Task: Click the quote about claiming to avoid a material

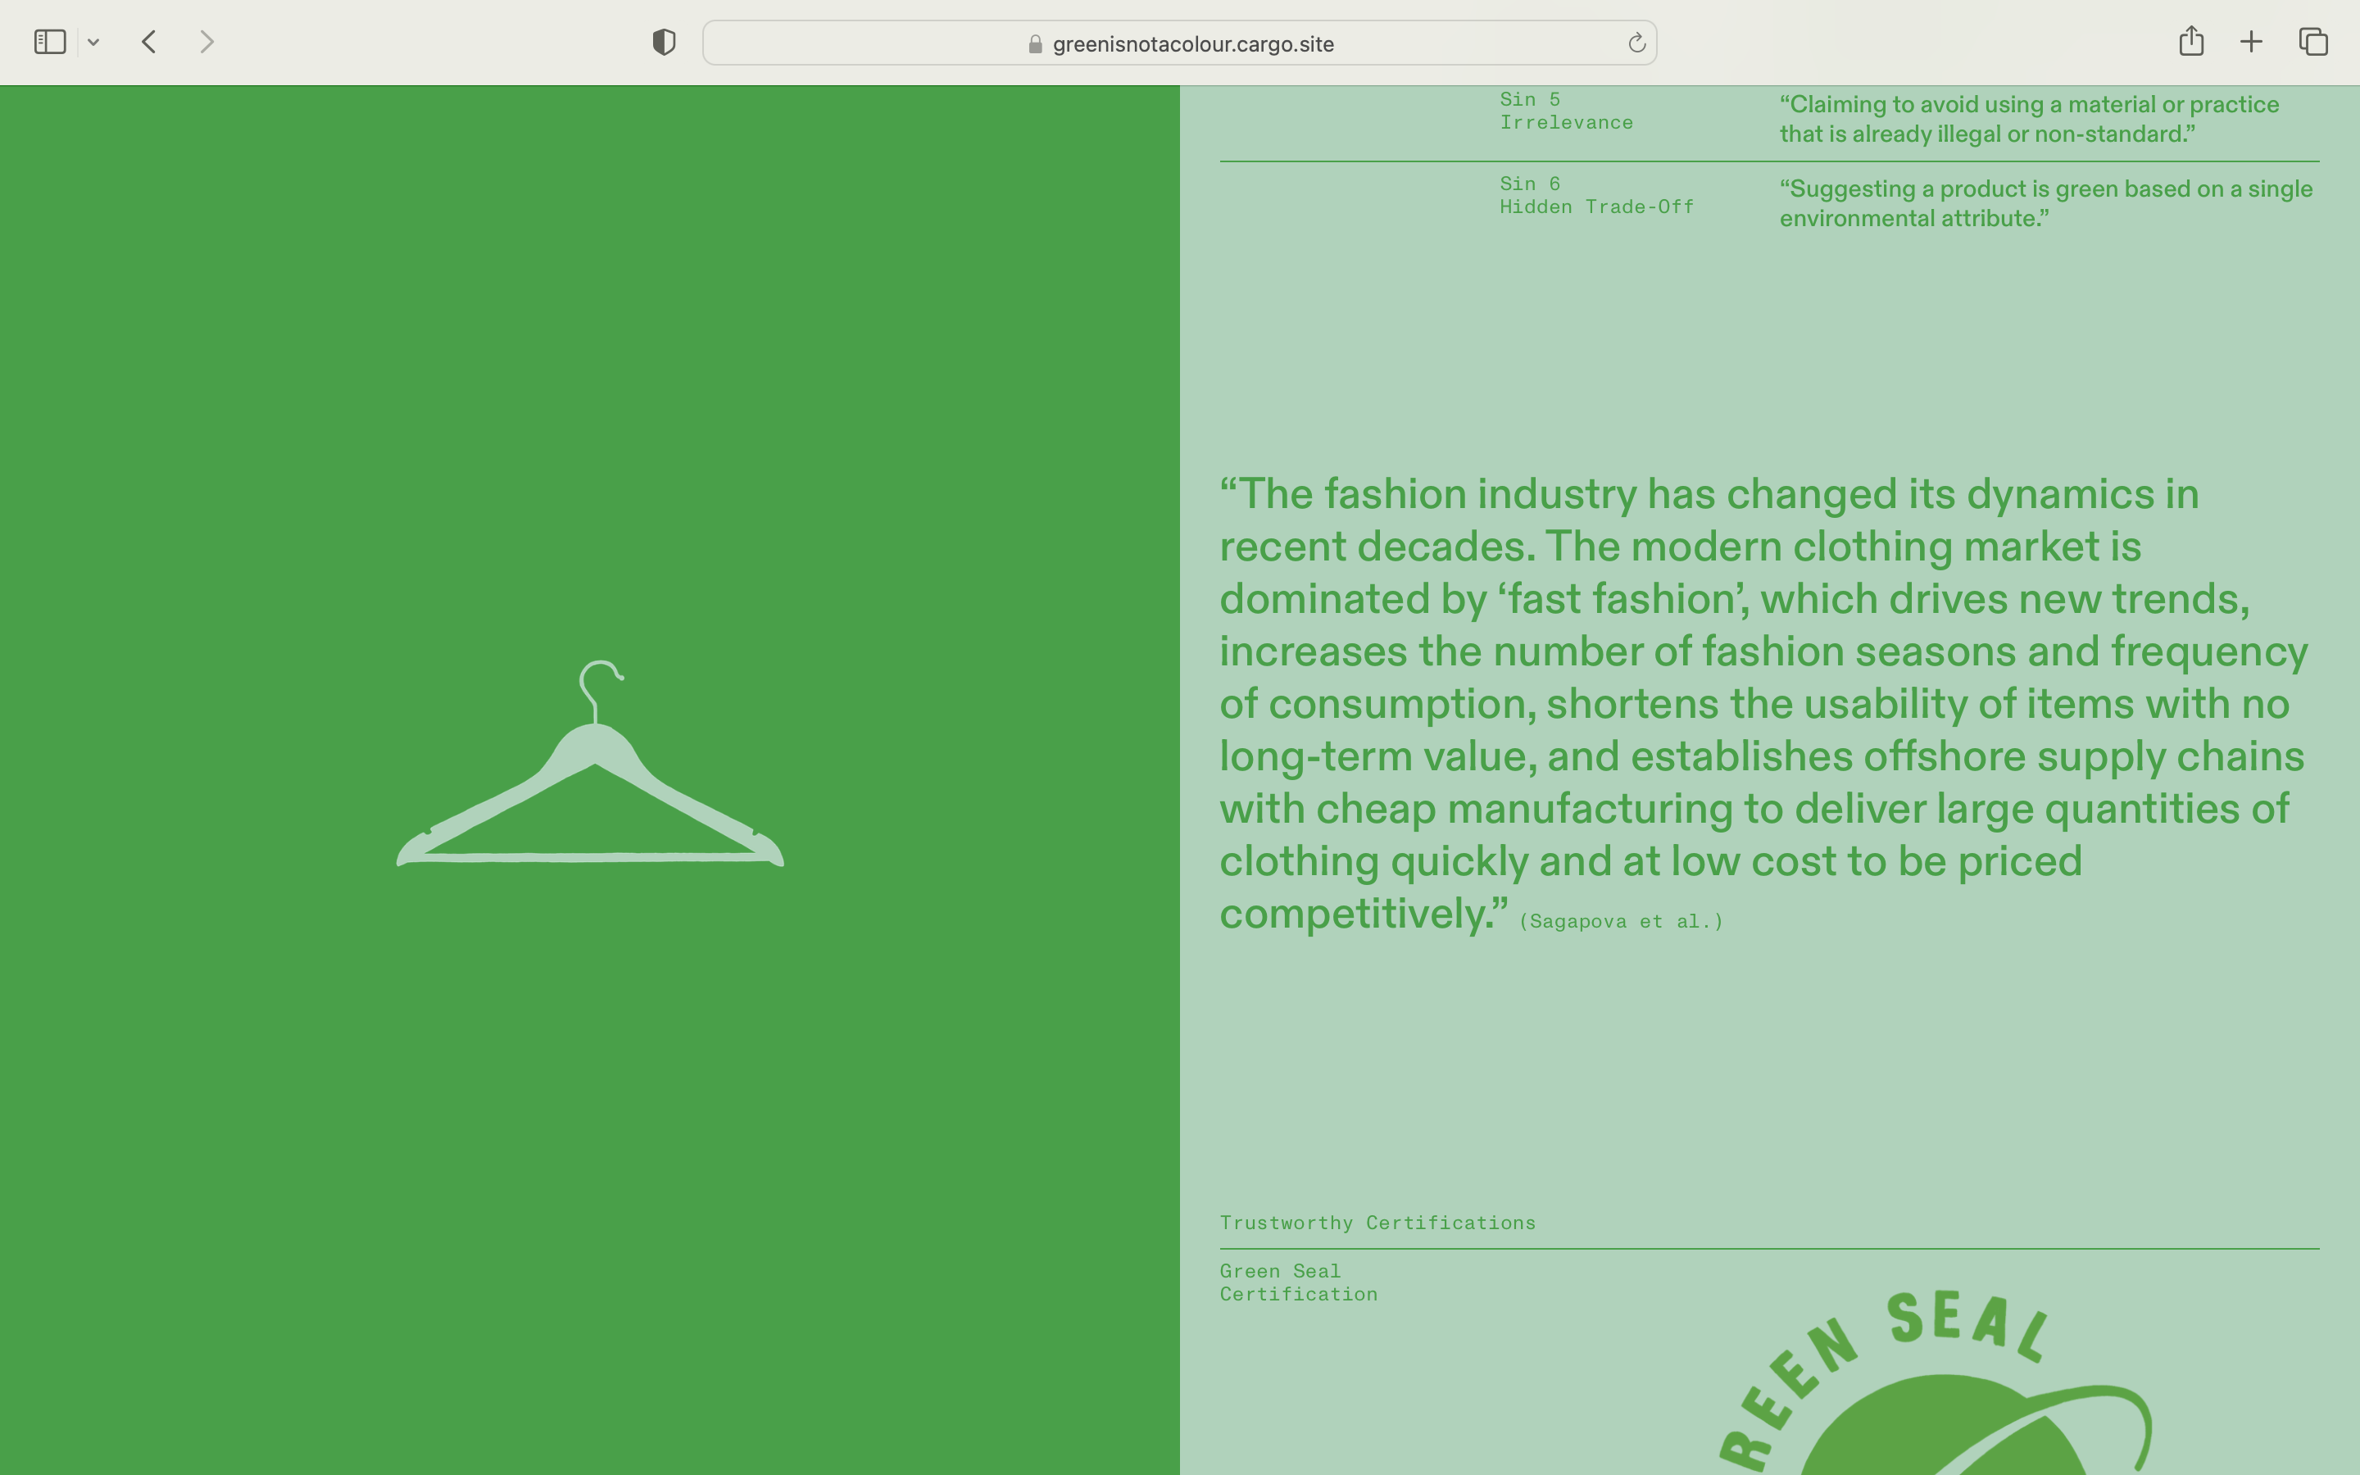Action: tap(2028, 119)
